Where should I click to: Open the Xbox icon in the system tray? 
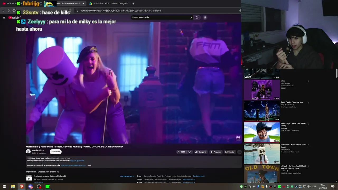click(241, 187)
